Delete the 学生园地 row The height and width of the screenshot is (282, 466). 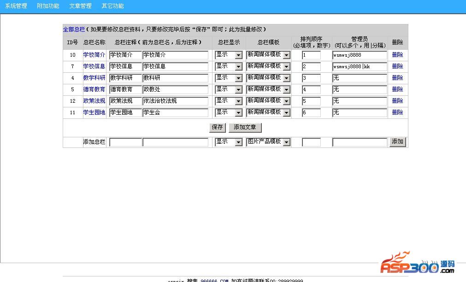397,112
